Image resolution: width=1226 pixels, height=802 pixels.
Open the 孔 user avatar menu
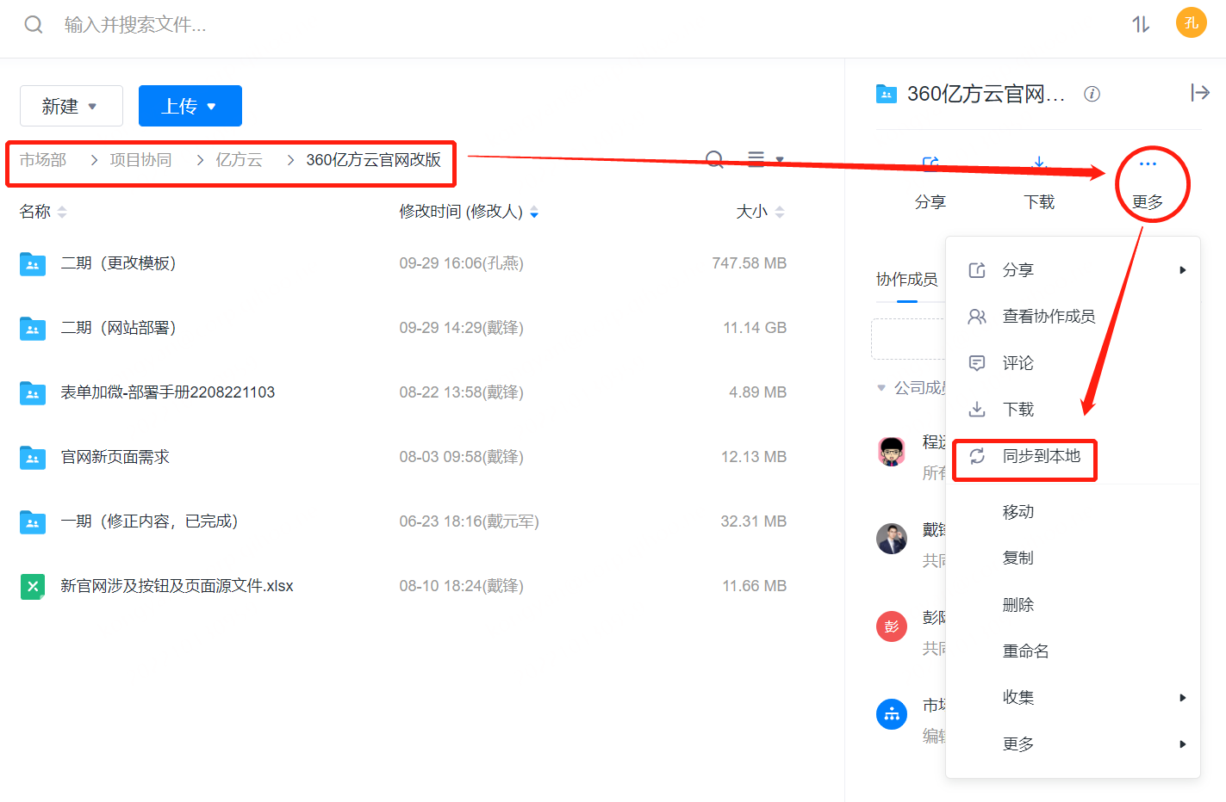1191,23
